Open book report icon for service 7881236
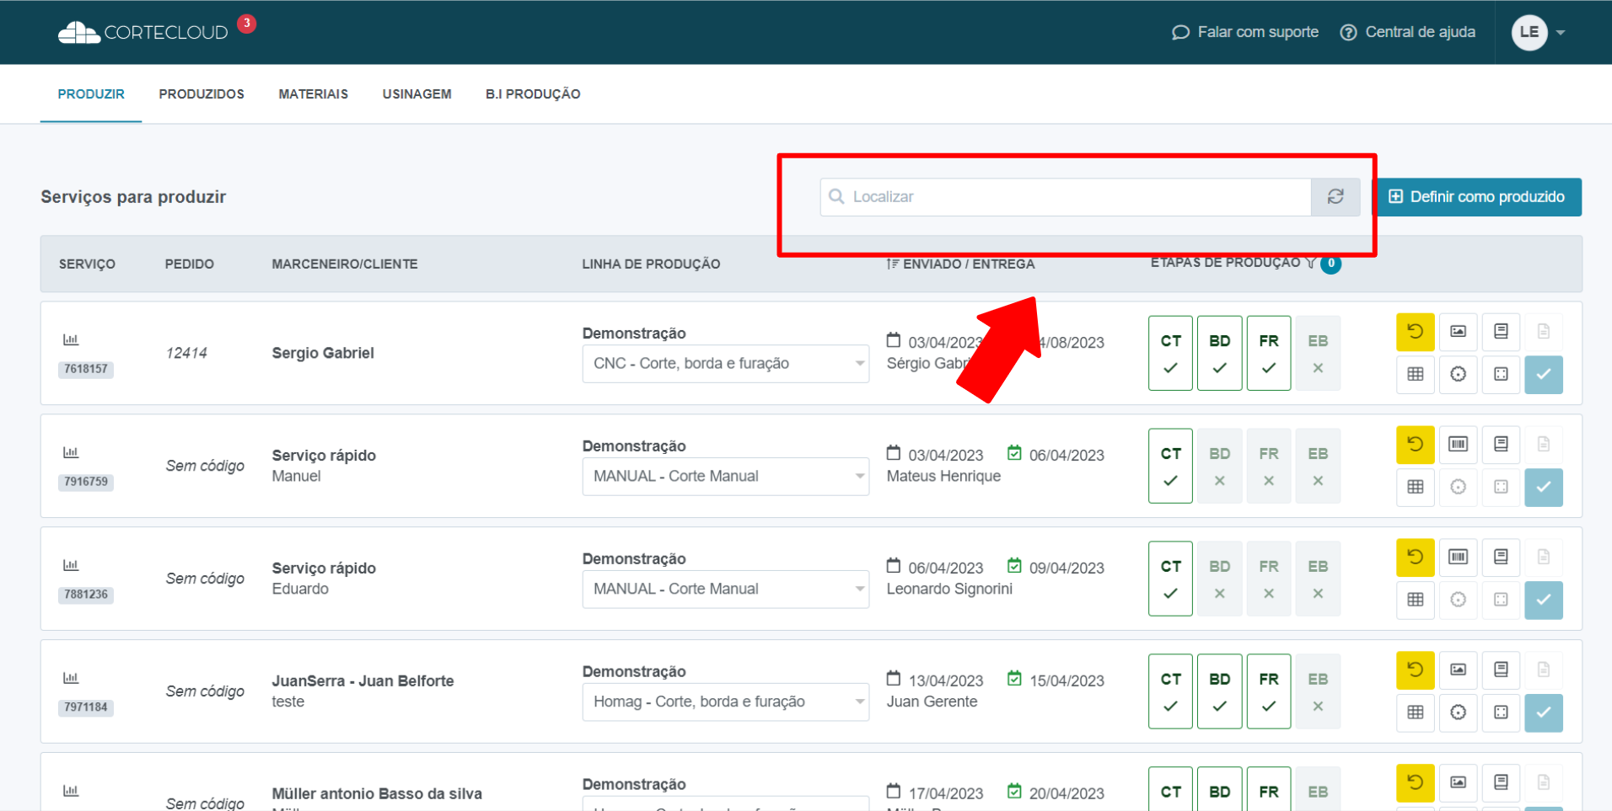Viewport: 1612px width, 811px height. (x=1501, y=557)
